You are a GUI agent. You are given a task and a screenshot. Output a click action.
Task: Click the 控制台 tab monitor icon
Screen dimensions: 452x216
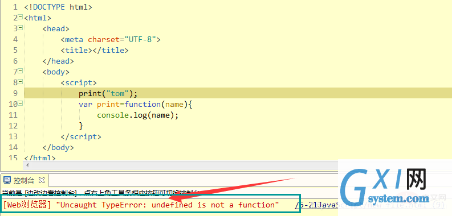click(7, 181)
